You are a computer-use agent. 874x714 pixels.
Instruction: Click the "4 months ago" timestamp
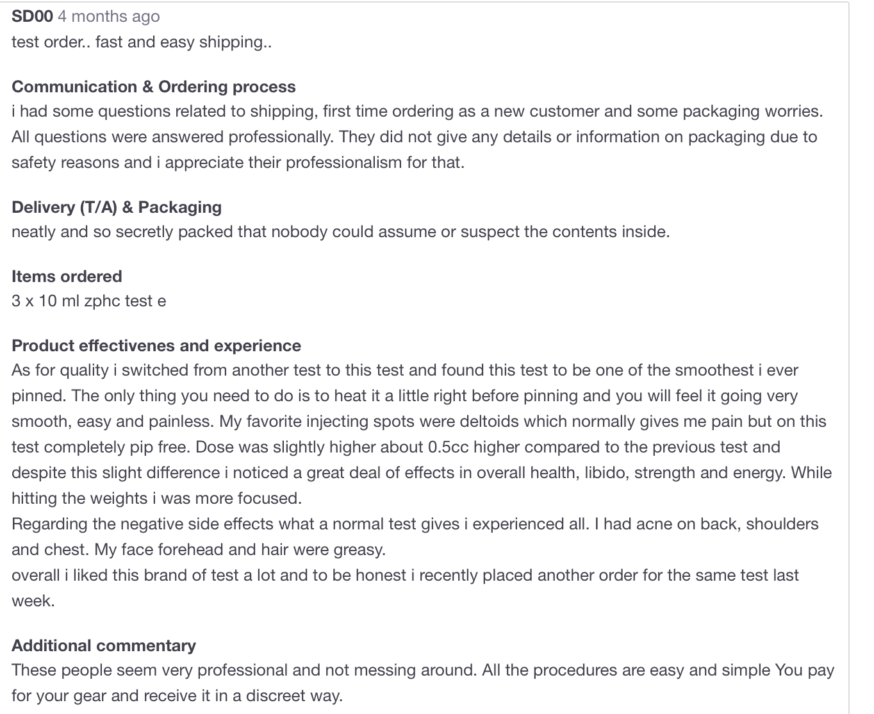109,17
